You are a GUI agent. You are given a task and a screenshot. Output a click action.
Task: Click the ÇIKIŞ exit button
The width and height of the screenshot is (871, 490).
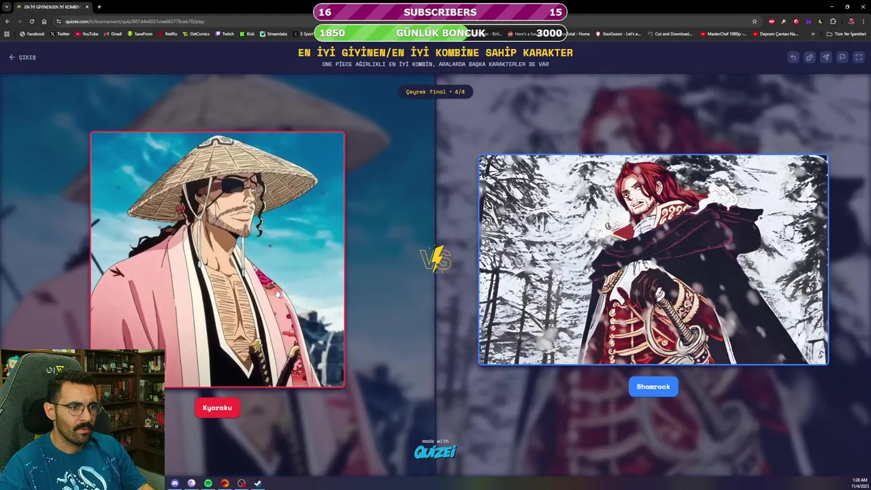tap(22, 57)
